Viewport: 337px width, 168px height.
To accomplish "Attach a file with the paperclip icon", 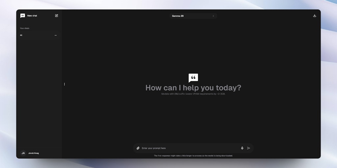I will click(138, 148).
